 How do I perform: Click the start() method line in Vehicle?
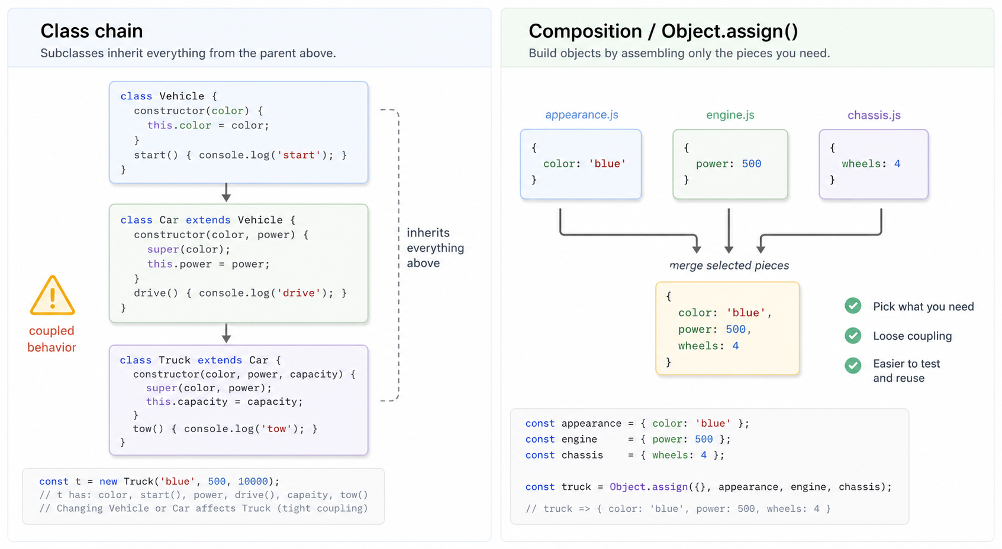click(240, 155)
